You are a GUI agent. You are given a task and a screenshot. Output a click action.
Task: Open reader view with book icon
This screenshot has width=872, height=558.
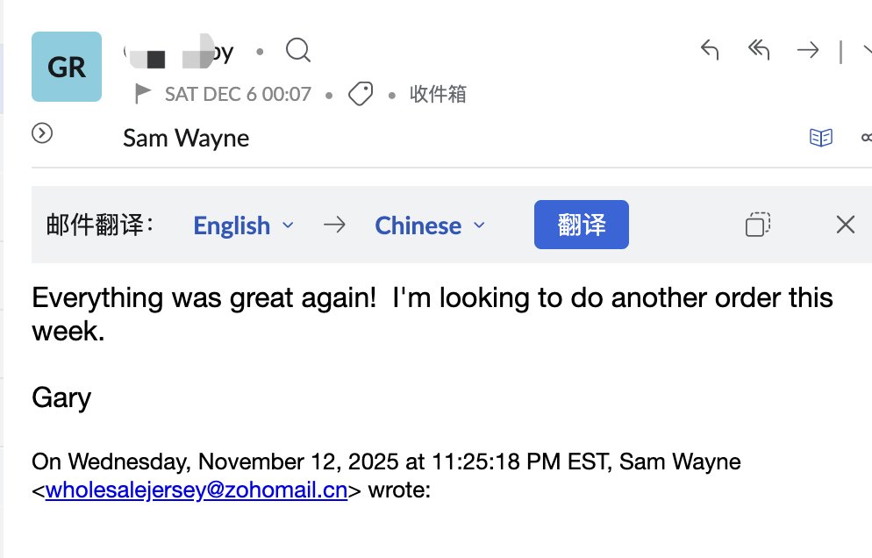click(820, 138)
